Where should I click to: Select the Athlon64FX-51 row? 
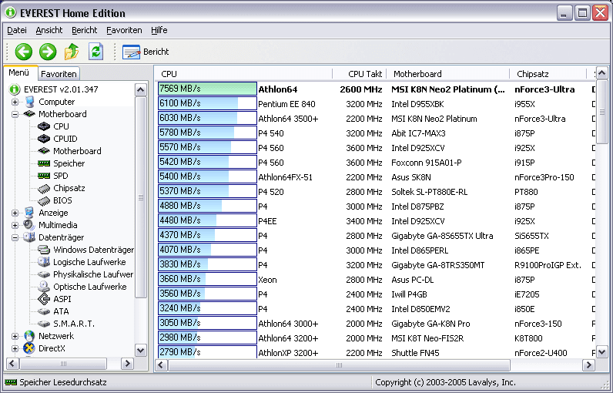tap(377, 177)
